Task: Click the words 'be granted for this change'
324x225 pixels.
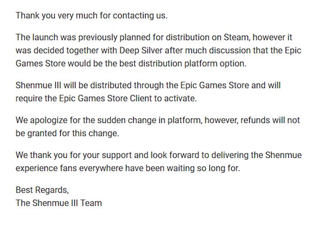Action: tap(67, 133)
